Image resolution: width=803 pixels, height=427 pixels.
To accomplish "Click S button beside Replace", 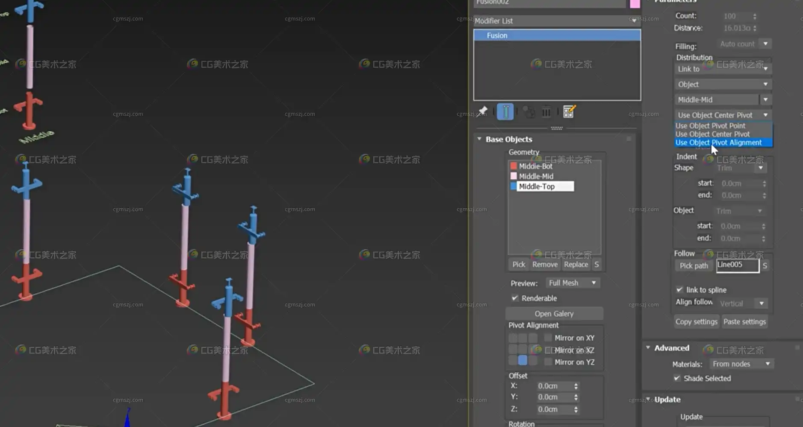I will click(x=596, y=265).
